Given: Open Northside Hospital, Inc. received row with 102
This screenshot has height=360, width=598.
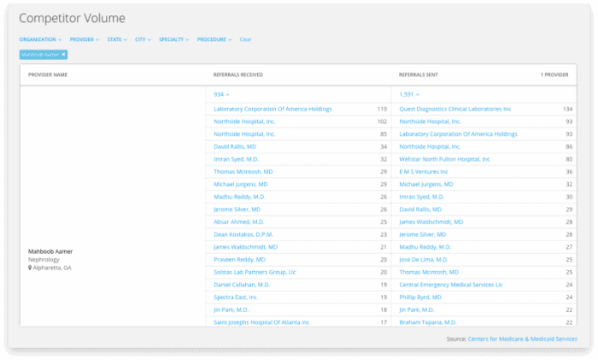Looking at the screenshot, I should click(x=244, y=121).
